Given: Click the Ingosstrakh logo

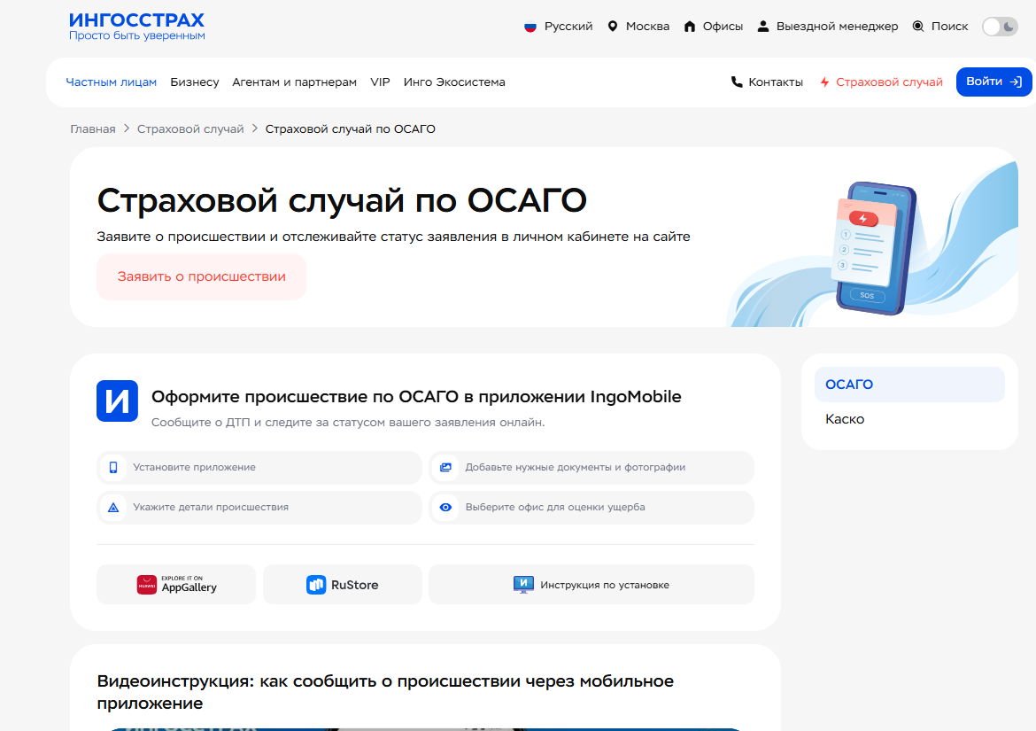Looking at the screenshot, I should click(136, 26).
